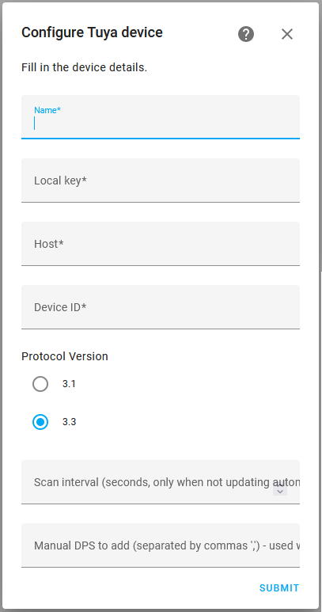Click the Configure Tuya device title
Viewport: 322px width, 612px height.
[92, 32]
